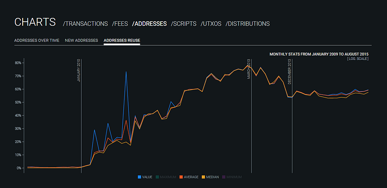Toggle the AVERAGE series in legend
Viewport: 387px width, 188px height.
click(x=189, y=177)
